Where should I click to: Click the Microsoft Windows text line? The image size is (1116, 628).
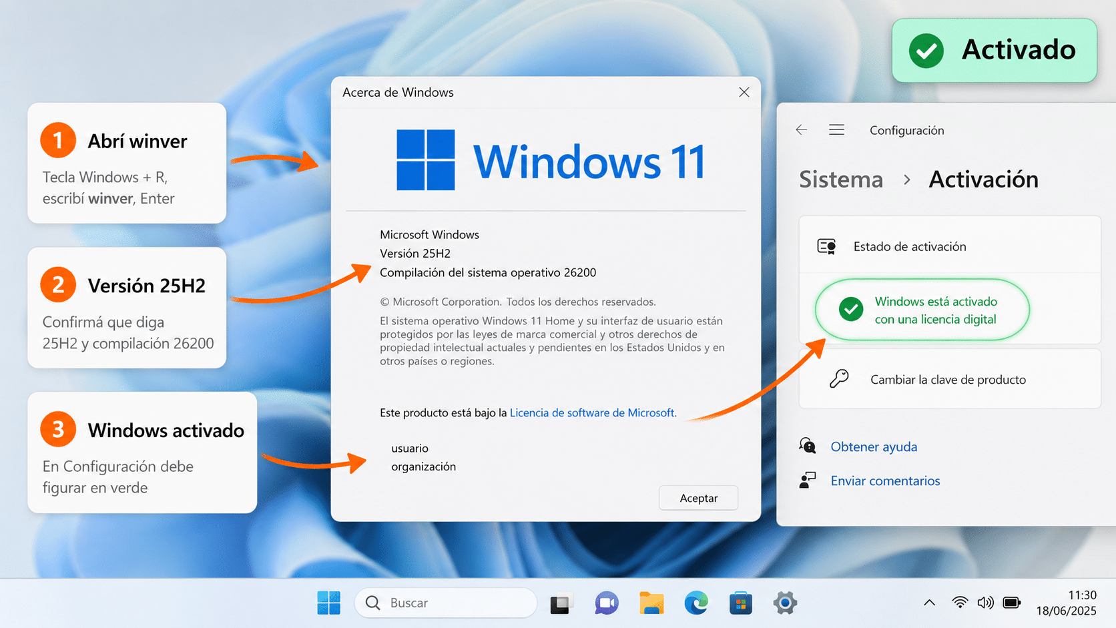coord(429,234)
